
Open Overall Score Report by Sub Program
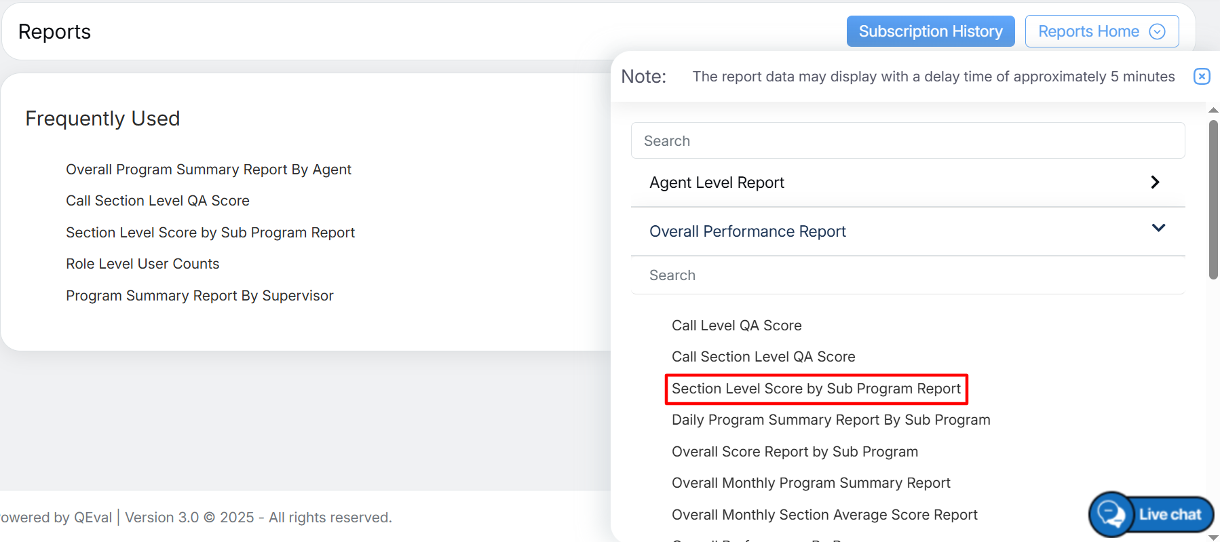point(795,452)
